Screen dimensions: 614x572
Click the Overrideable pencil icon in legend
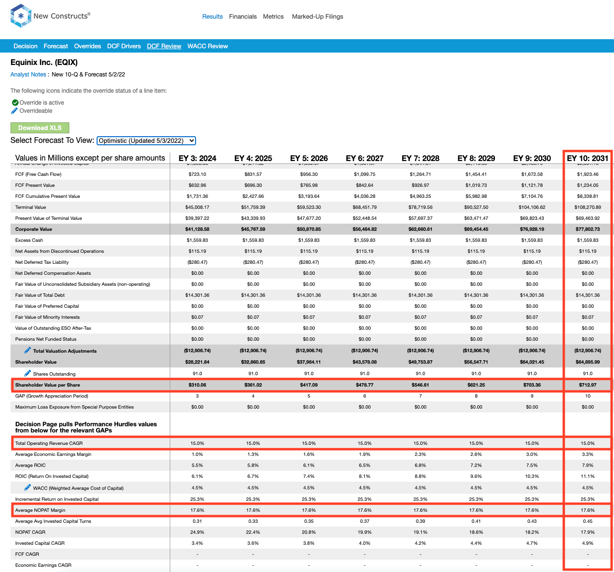click(x=14, y=111)
